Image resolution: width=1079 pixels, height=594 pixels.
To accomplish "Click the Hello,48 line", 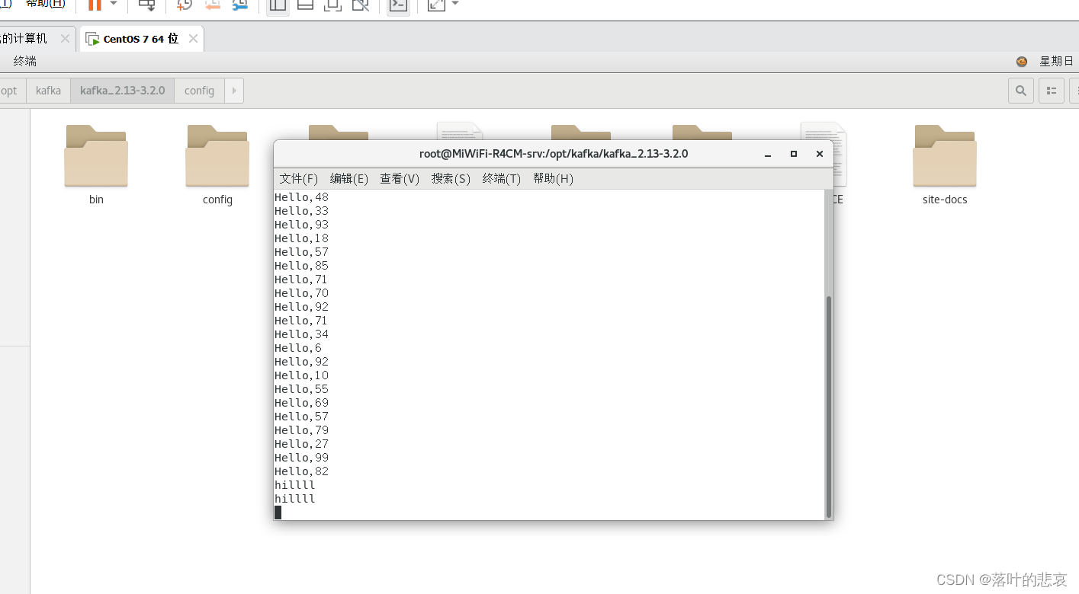I will click(x=301, y=197).
